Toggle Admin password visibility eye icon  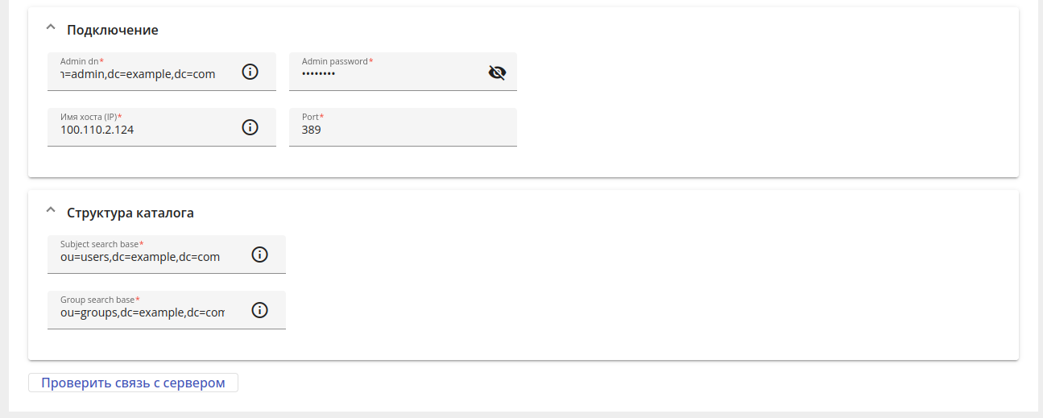pyautogui.click(x=497, y=72)
